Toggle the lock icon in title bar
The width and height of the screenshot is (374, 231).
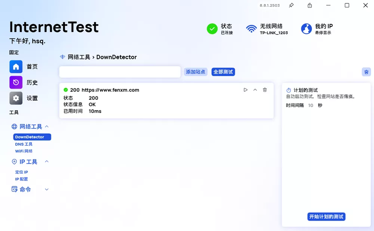click(x=310, y=5)
